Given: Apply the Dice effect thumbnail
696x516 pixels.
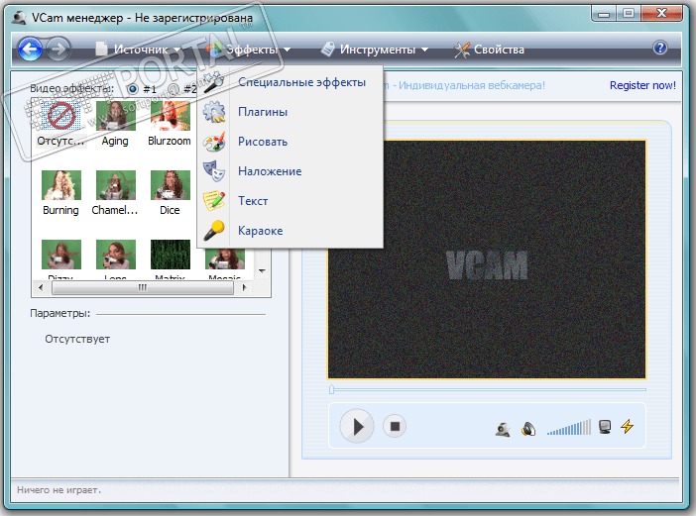Looking at the screenshot, I should click(x=170, y=193).
